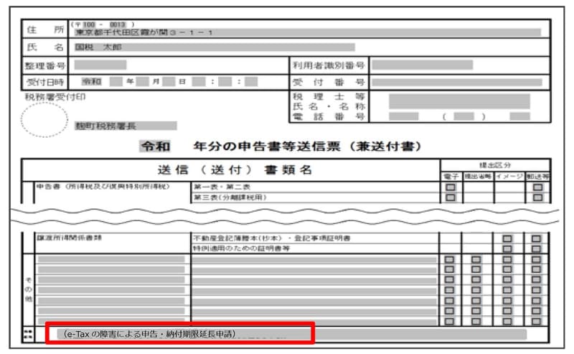574x354 pixels.
Task: Click the dotted circular 受付印 stamp area
Action: pos(44,120)
